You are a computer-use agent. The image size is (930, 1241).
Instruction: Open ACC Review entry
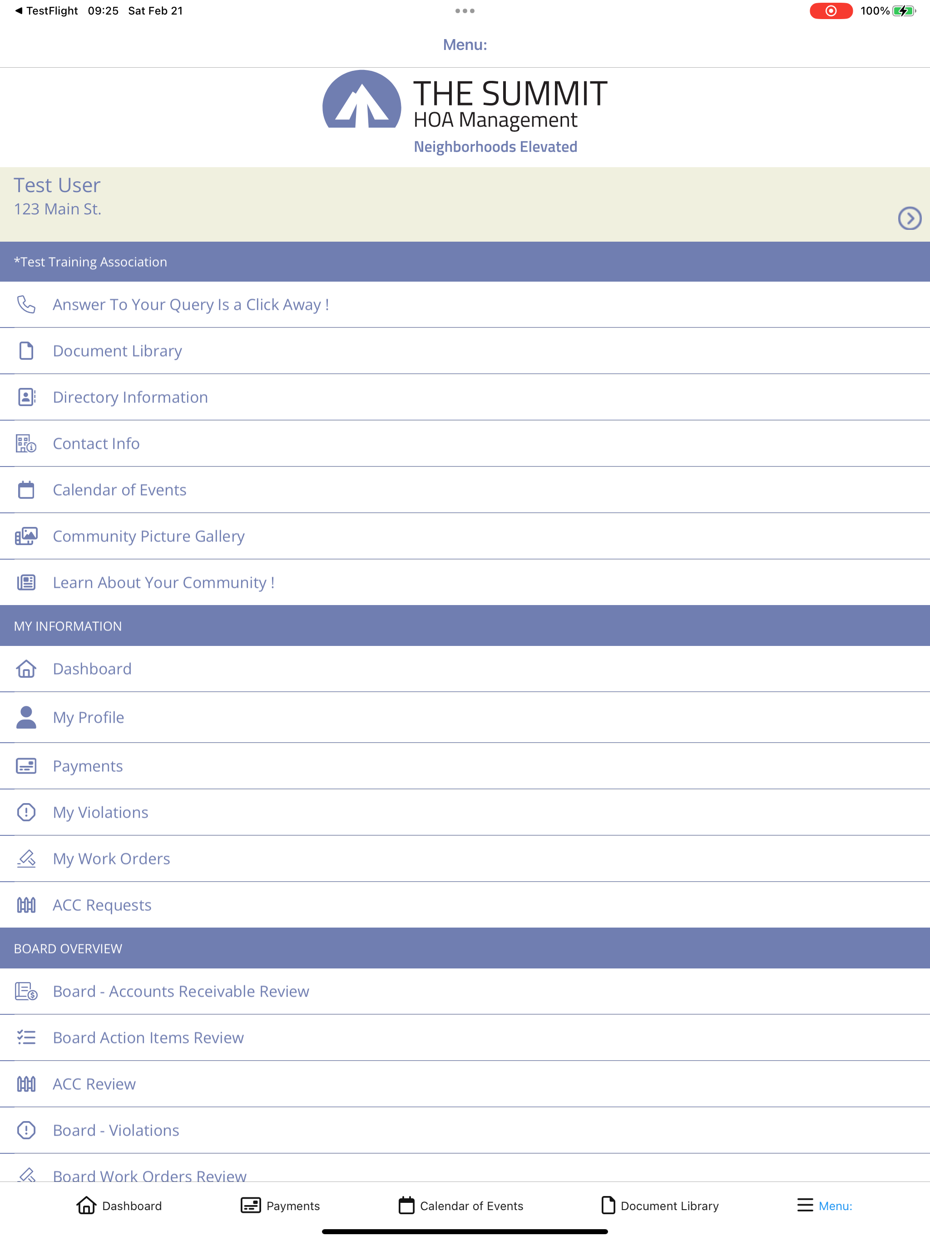coord(465,1084)
